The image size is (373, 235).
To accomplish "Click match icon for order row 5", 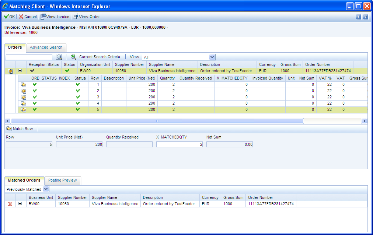I will 24,110.
